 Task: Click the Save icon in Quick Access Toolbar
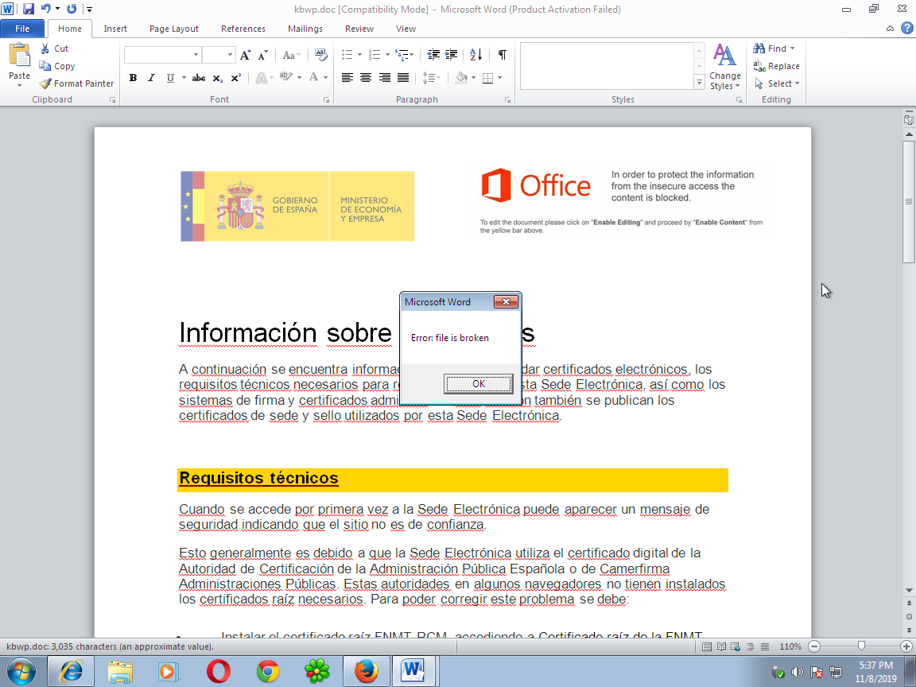coord(28,9)
